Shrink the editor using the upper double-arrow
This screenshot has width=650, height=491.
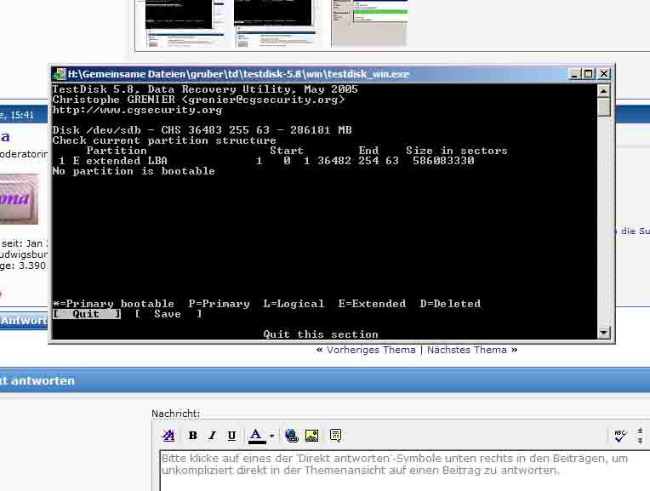(x=640, y=431)
